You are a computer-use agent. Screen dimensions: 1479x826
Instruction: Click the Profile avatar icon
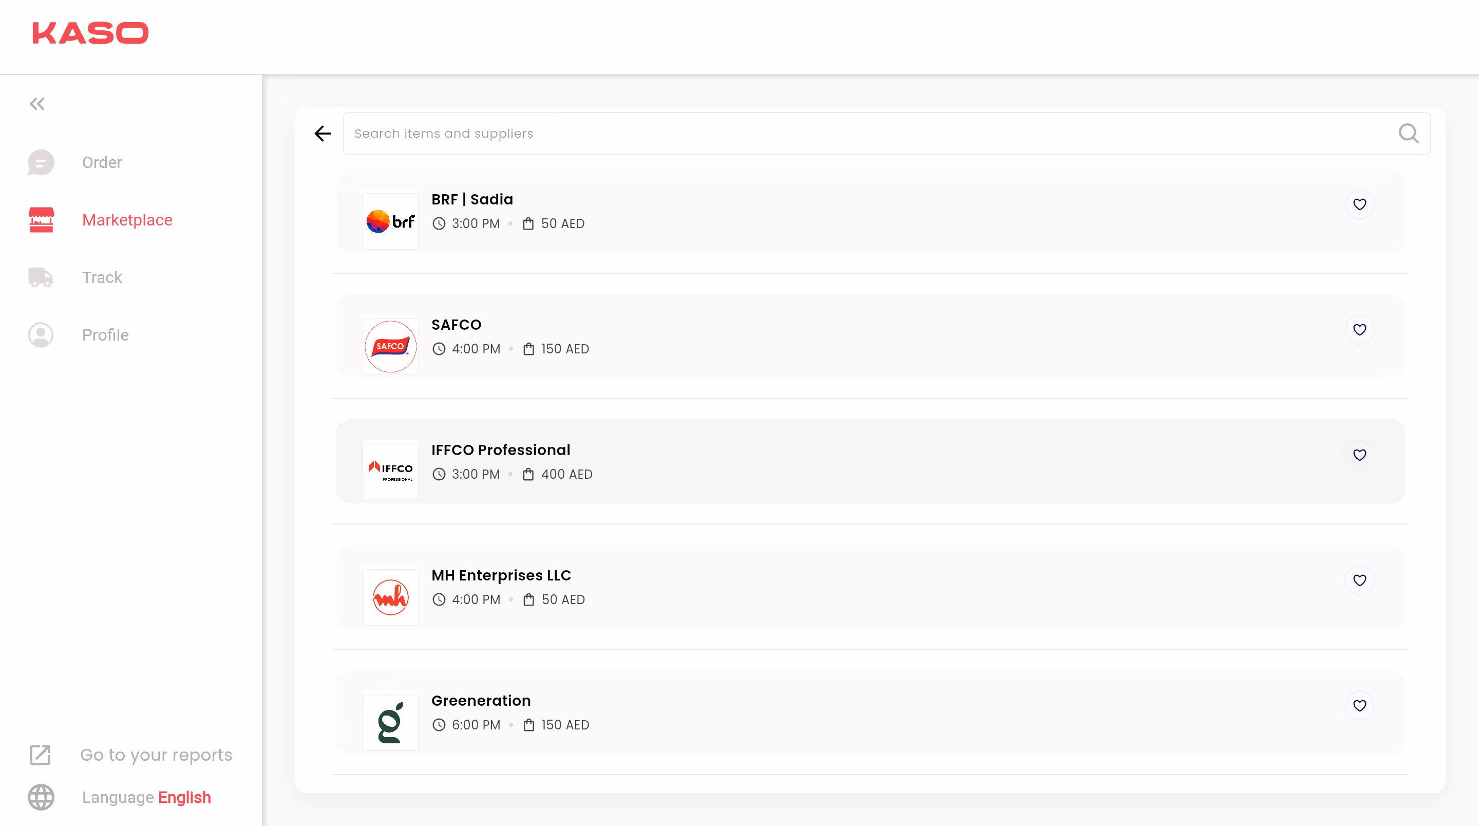coord(41,335)
